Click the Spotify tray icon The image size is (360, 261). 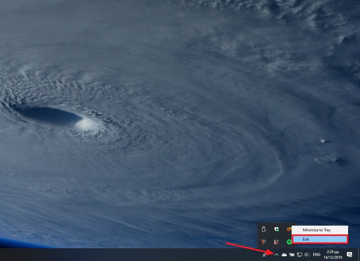[289, 242]
